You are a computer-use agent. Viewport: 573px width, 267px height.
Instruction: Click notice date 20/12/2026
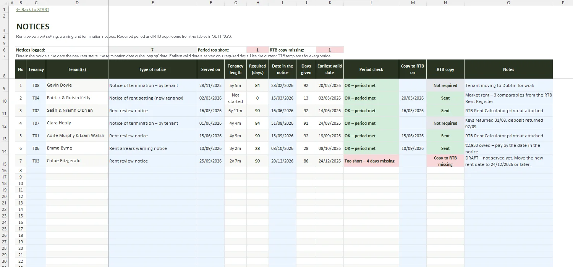tap(282, 161)
